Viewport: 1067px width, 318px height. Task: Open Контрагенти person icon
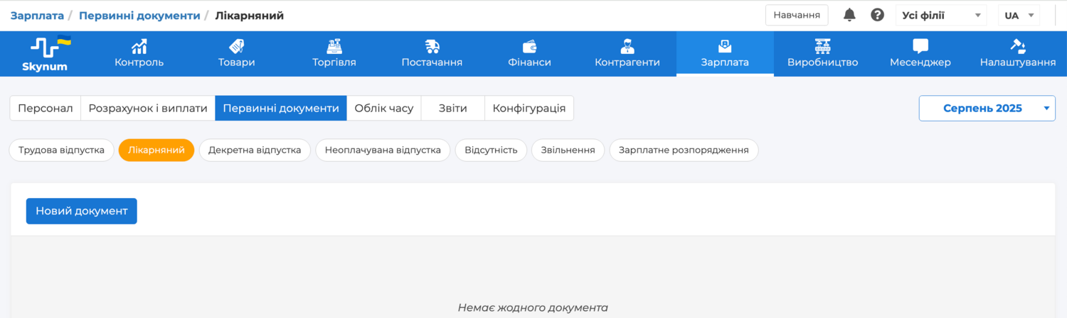click(627, 47)
